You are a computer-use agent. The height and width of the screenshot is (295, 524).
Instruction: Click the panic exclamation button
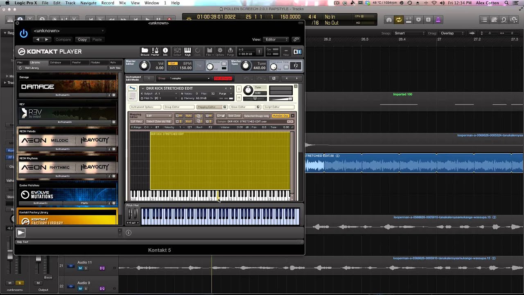(x=259, y=52)
